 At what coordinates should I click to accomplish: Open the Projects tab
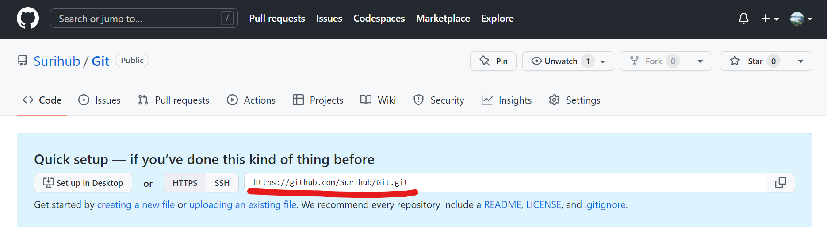click(318, 100)
